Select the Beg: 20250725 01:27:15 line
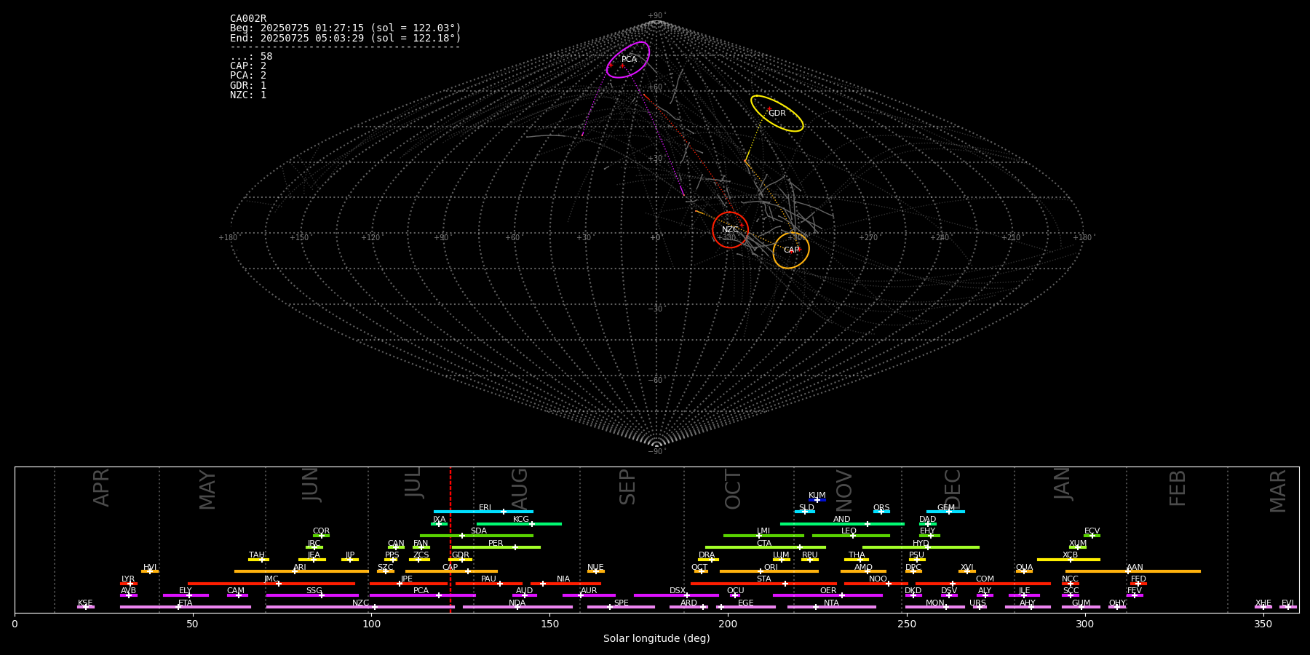The width and height of the screenshot is (1310, 655). pyautogui.click(x=346, y=28)
